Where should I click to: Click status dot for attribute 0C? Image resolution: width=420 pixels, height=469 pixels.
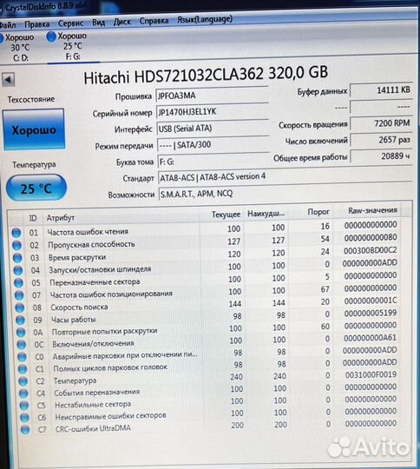(x=22, y=345)
